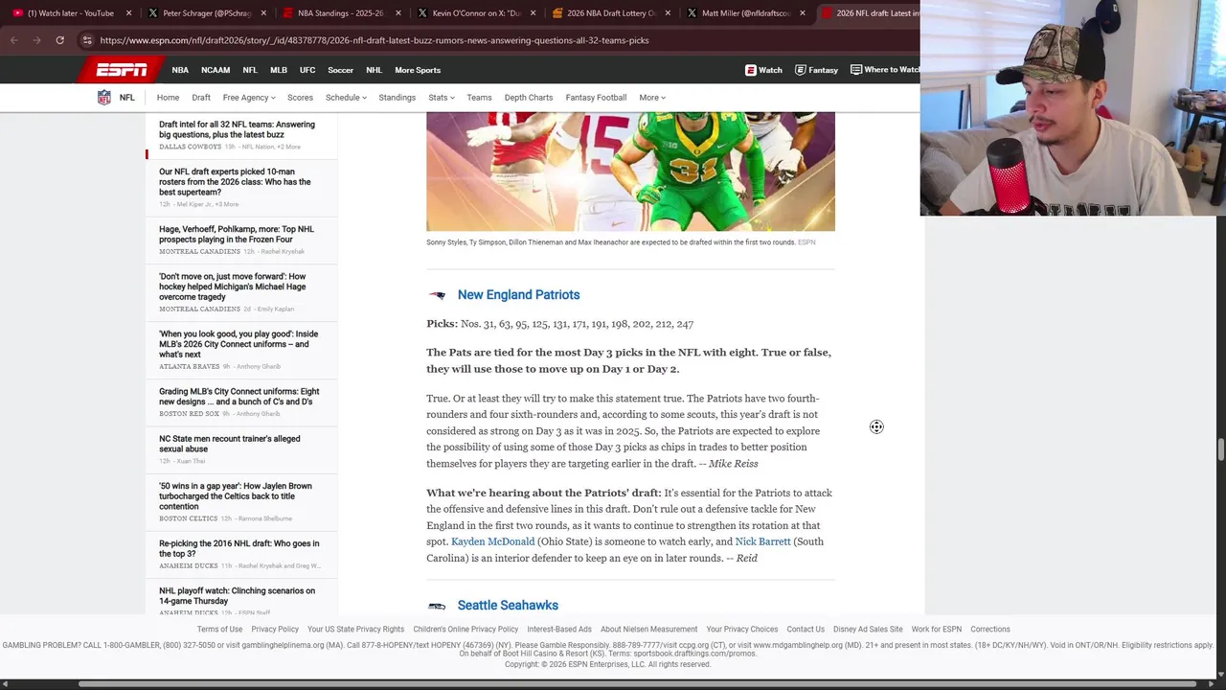Open Depth Charts in NFL subnav
Screen dimensions: 1226x690
(x=529, y=98)
